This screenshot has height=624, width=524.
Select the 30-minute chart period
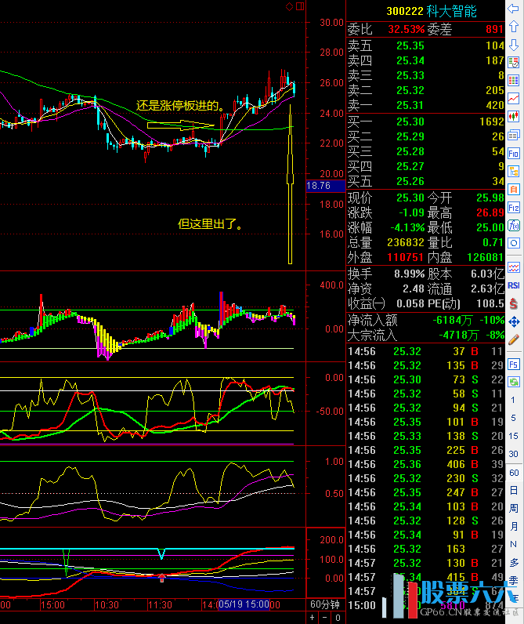click(514, 454)
